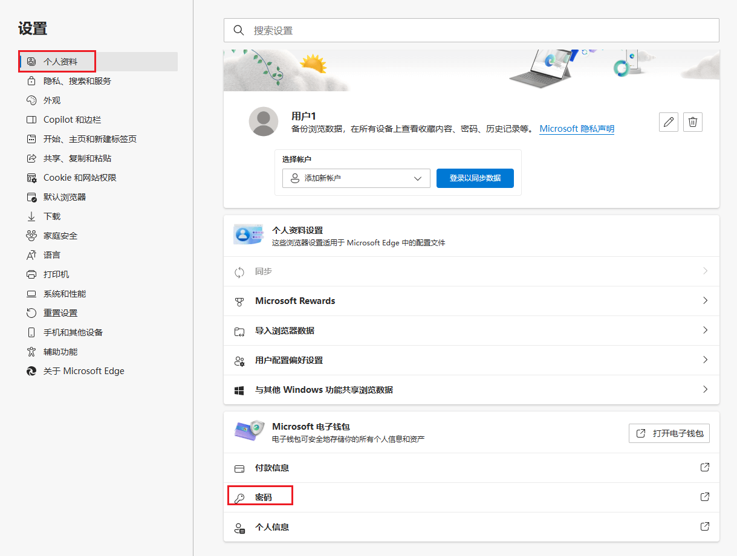Click the external-link icon on the 密码 row
This screenshot has width=737, height=556.
pyautogui.click(x=704, y=496)
